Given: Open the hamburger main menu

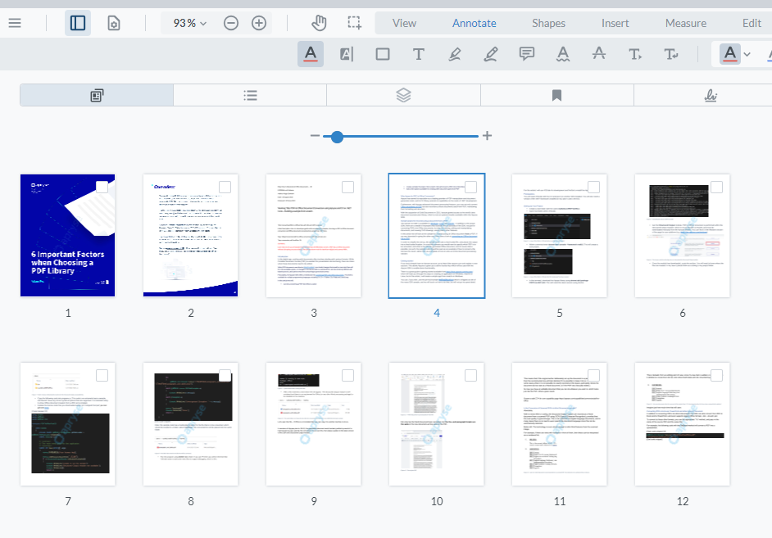Looking at the screenshot, I should coord(15,22).
